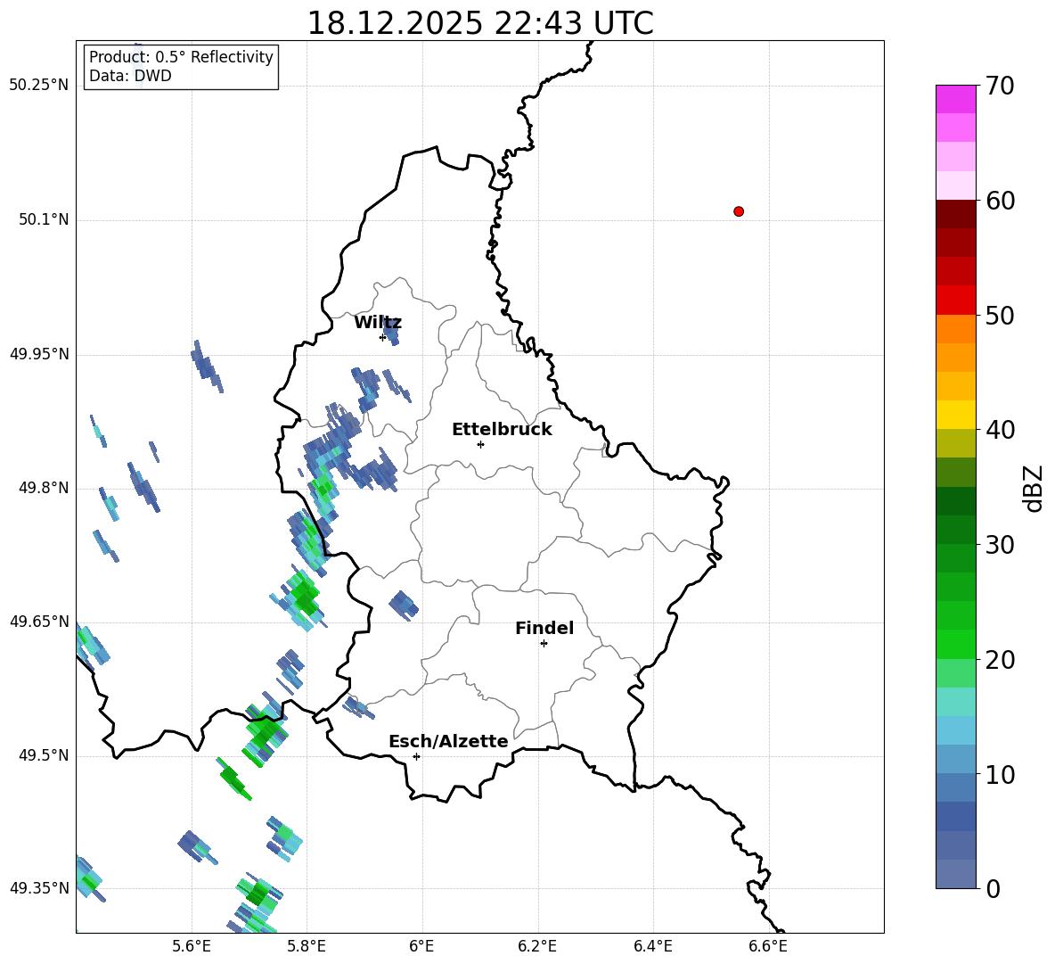The height and width of the screenshot is (964, 1055).
Task: Click the 20 dBZ colorbar label
Action: (1000, 660)
